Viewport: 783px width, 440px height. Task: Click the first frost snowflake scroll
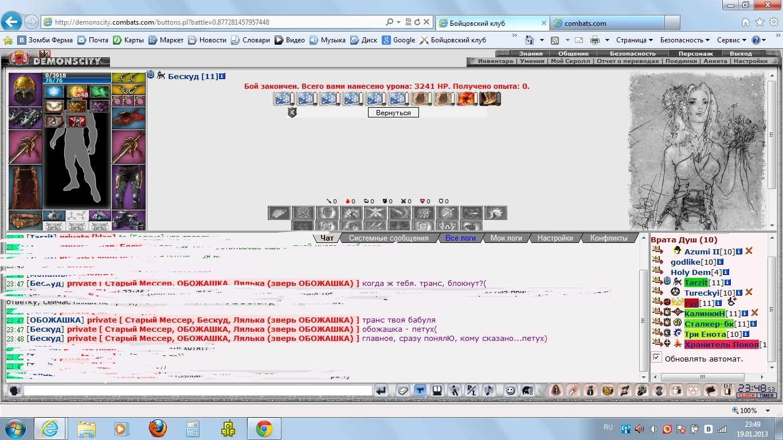click(x=284, y=99)
